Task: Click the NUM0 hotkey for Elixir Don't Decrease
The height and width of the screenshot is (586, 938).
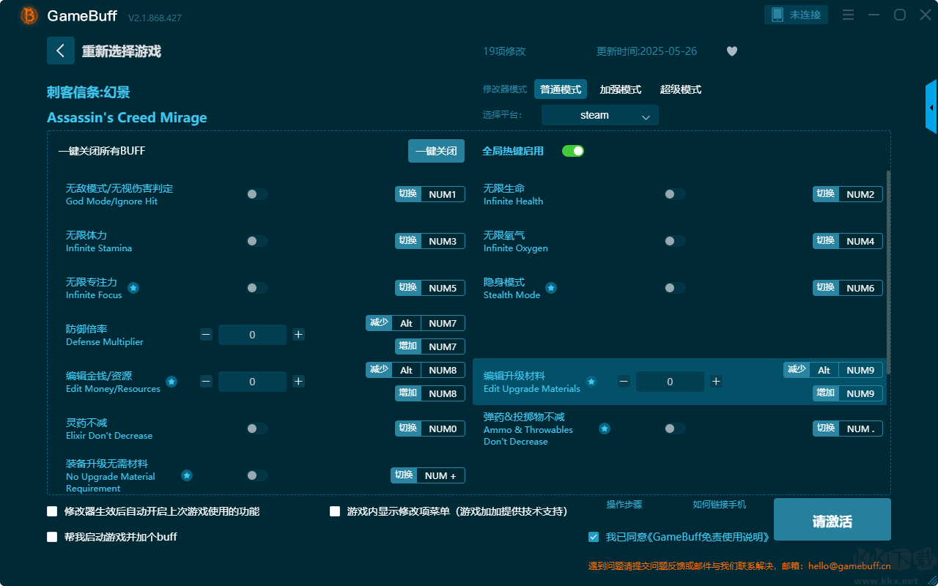Action: tap(443, 429)
